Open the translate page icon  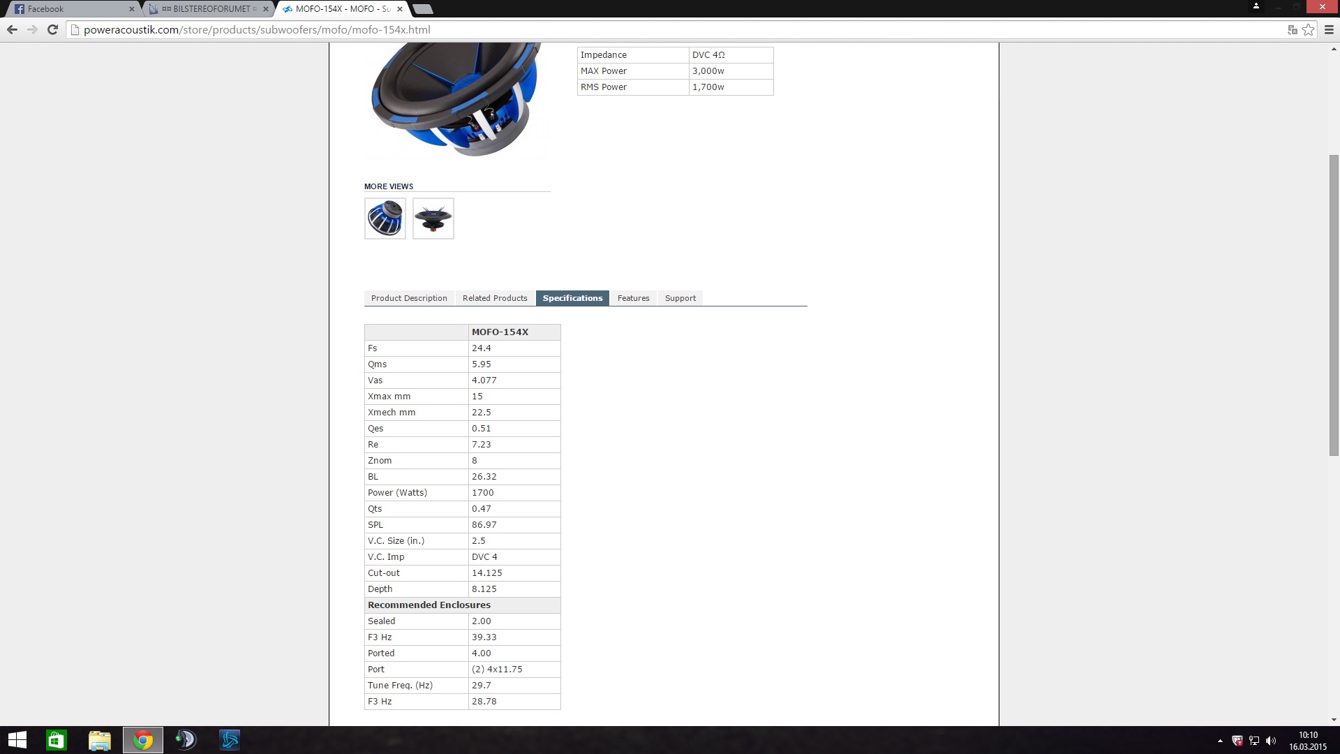tap(1293, 29)
